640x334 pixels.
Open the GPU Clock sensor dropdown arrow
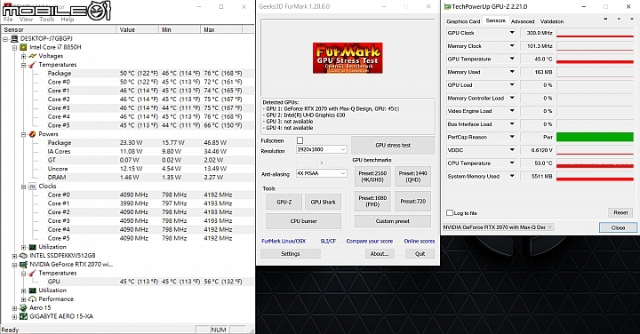pos(512,33)
